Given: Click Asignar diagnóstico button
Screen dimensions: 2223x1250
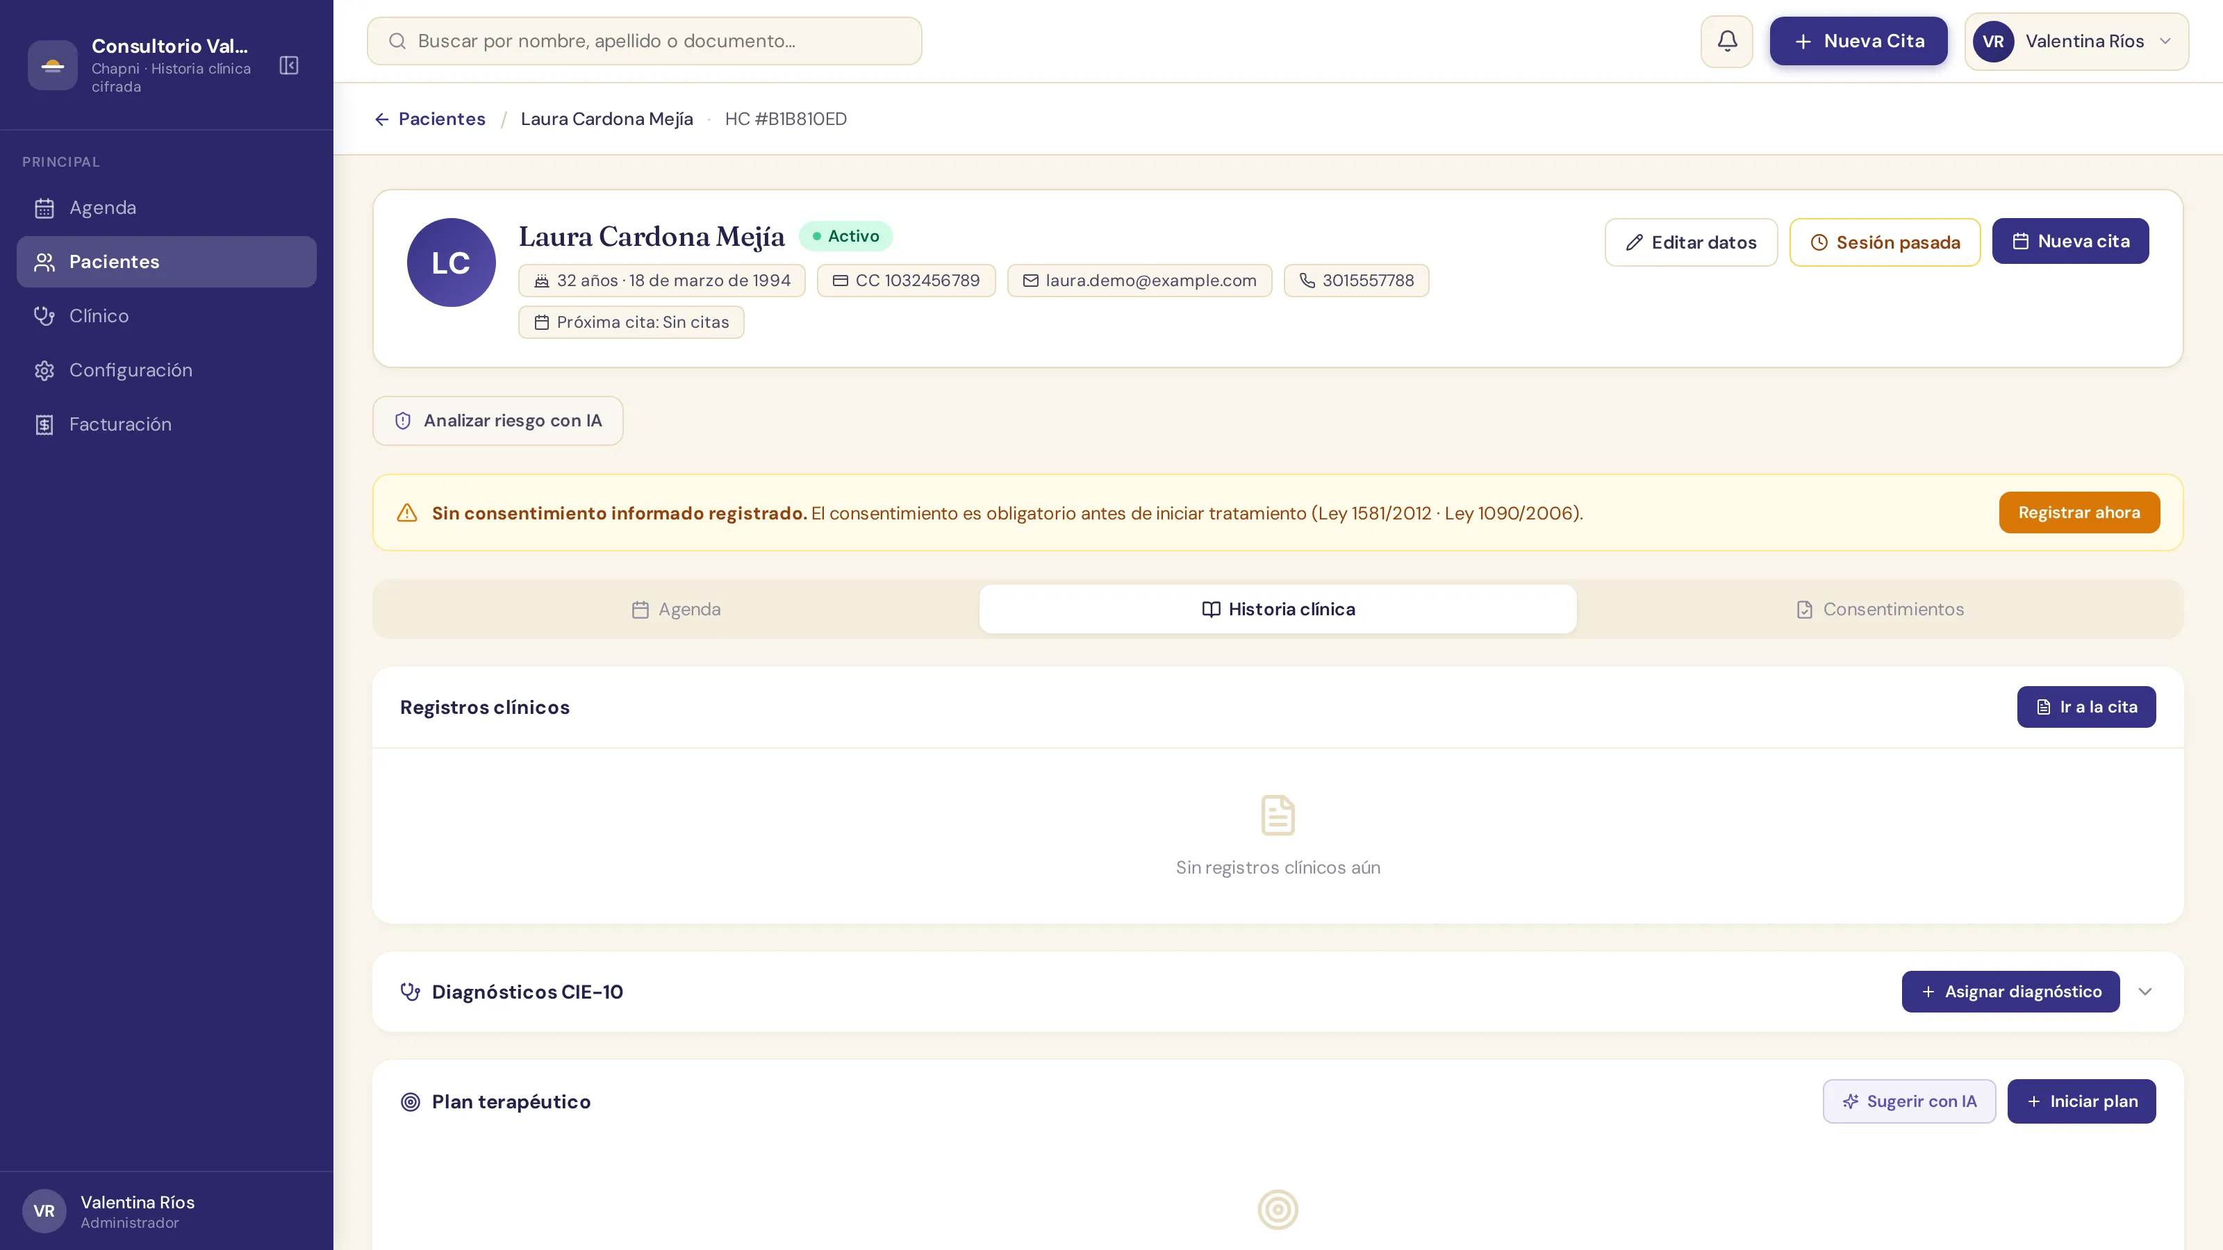Looking at the screenshot, I should click(x=2010, y=991).
